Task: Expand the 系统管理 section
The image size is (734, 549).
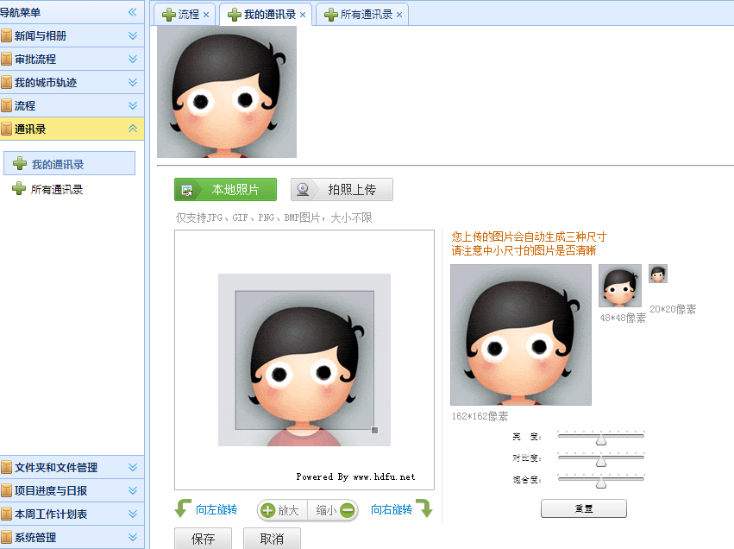Action: 133,537
